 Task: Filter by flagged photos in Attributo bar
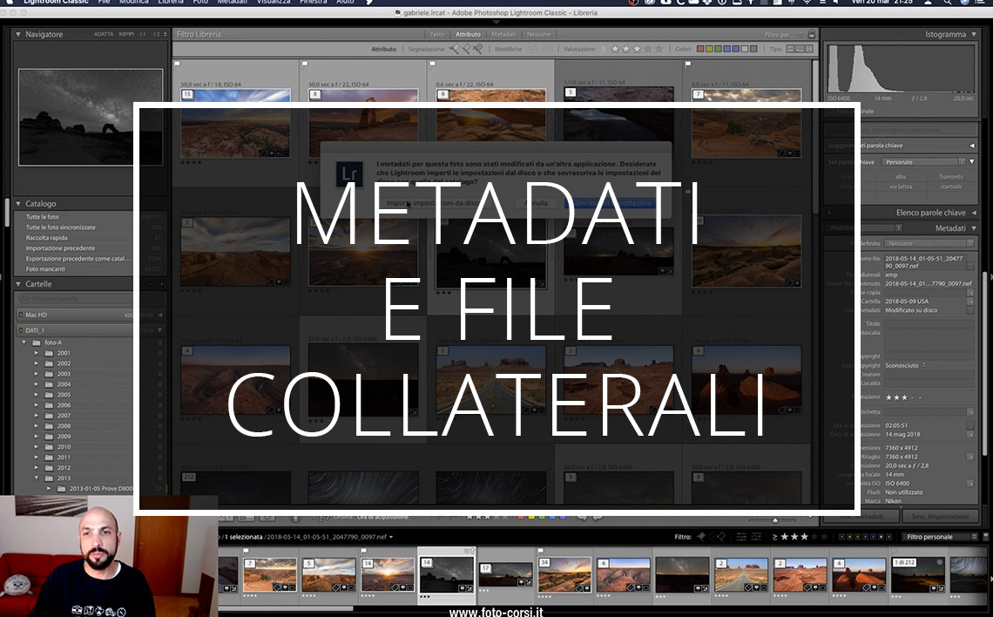pyautogui.click(x=454, y=49)
